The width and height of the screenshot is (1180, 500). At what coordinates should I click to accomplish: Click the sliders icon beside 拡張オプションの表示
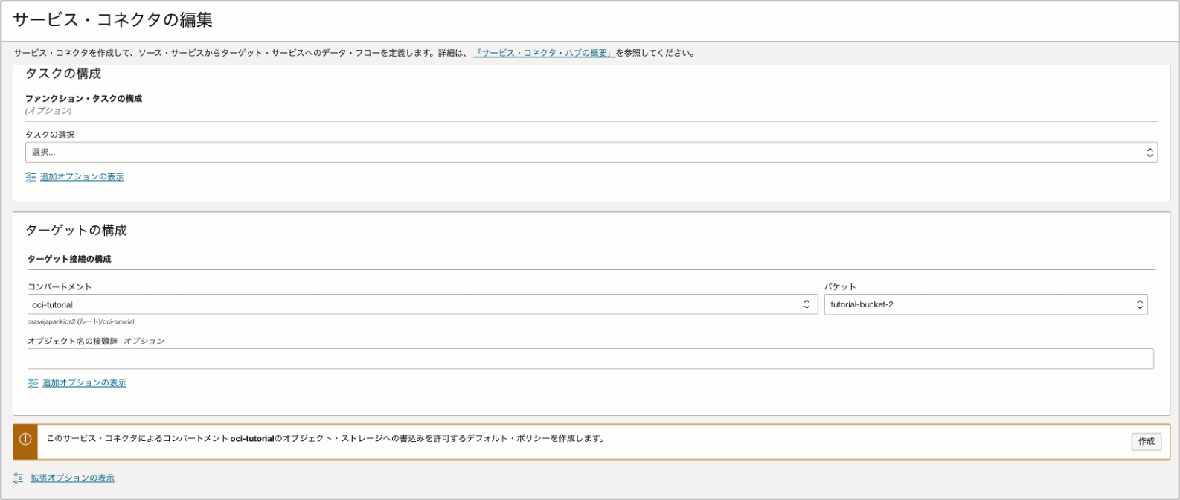(x=19, y=478)
